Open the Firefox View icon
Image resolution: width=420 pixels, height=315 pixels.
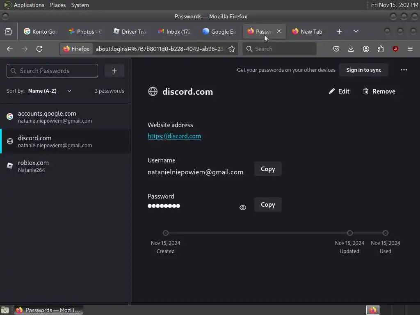tap(8, 31)
